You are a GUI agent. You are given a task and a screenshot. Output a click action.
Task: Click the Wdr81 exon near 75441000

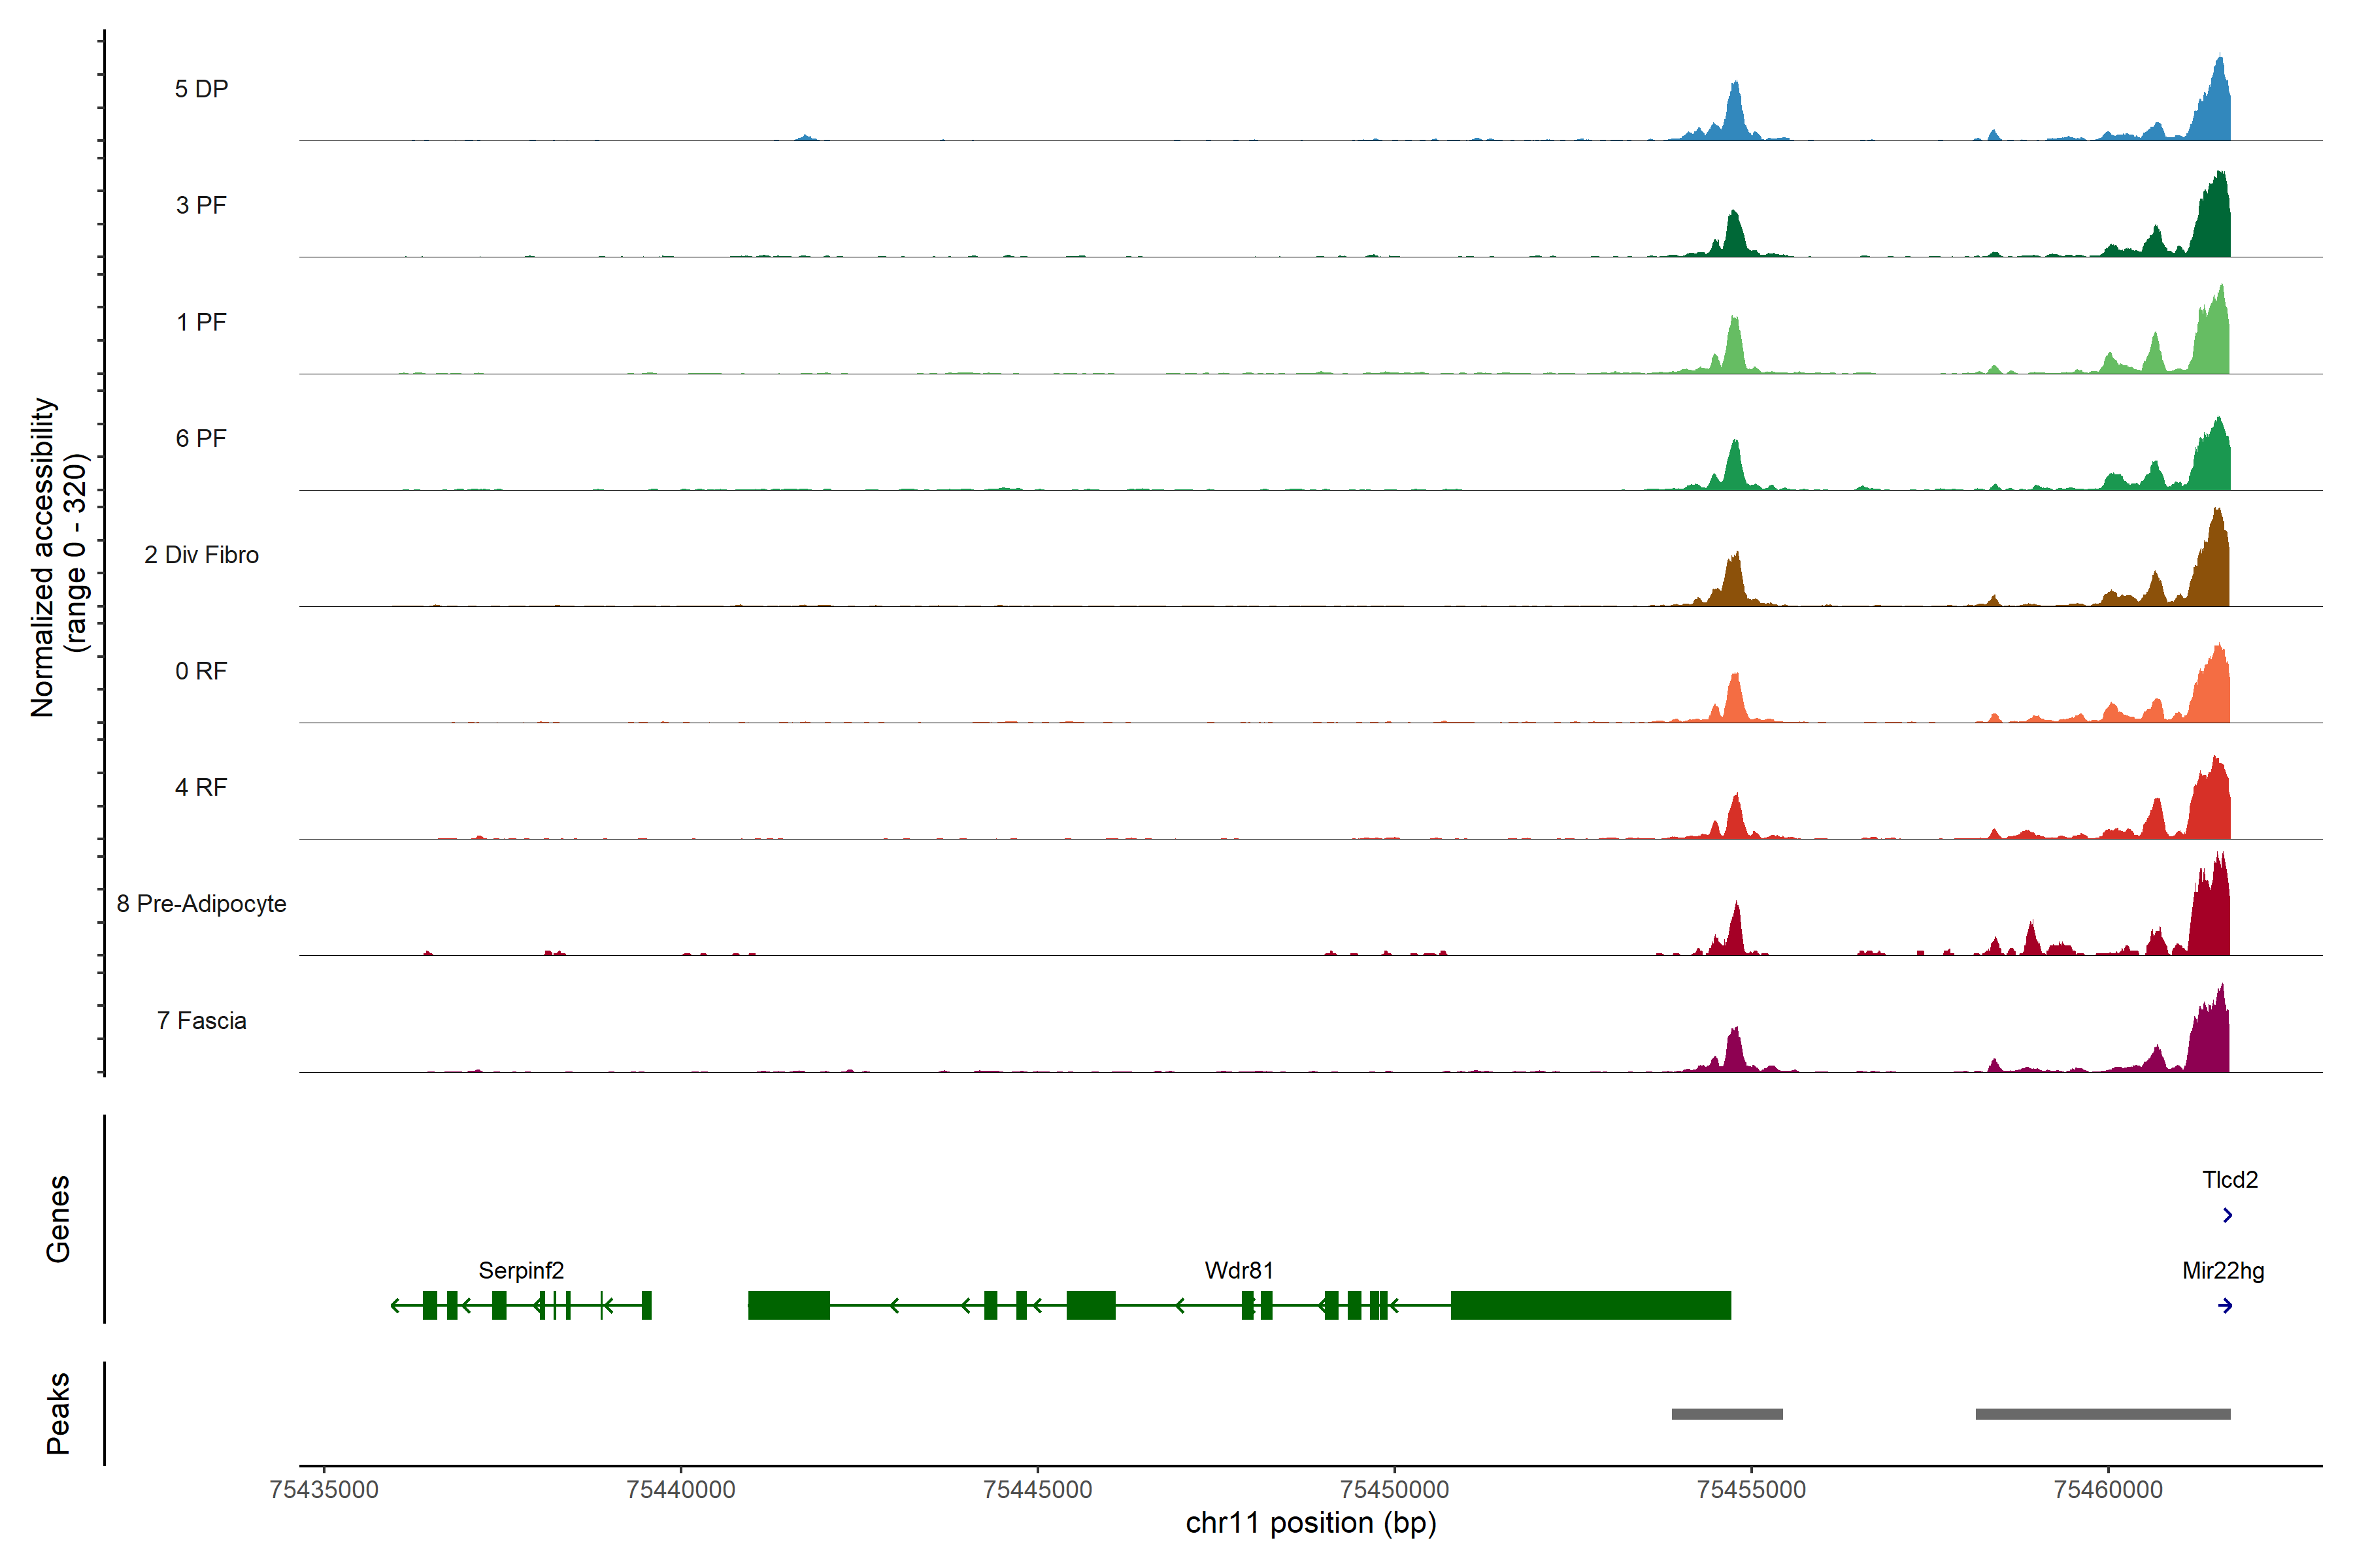click(x=788, y=1306)
